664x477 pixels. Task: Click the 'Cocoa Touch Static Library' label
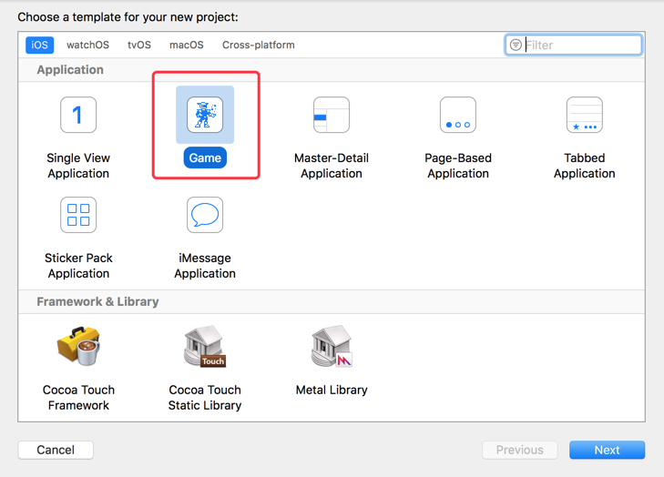click(x=205, y=398)
